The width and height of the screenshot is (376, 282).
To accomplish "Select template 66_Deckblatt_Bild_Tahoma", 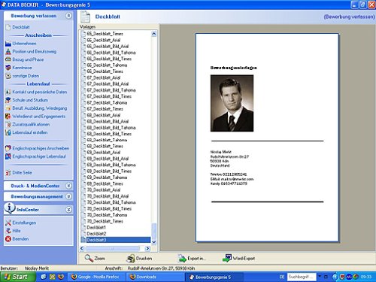I will [x=111, y=53].
